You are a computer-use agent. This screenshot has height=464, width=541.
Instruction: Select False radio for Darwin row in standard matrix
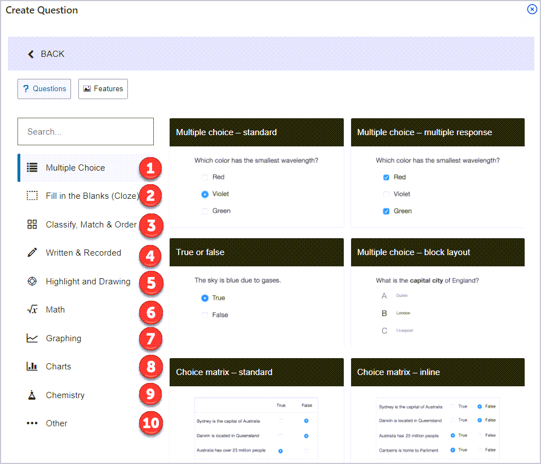tap(306, 436)
